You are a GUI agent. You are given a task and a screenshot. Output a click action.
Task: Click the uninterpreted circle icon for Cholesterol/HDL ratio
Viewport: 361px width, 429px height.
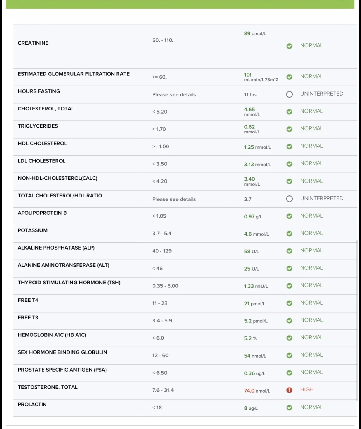(x=289, y=199)
